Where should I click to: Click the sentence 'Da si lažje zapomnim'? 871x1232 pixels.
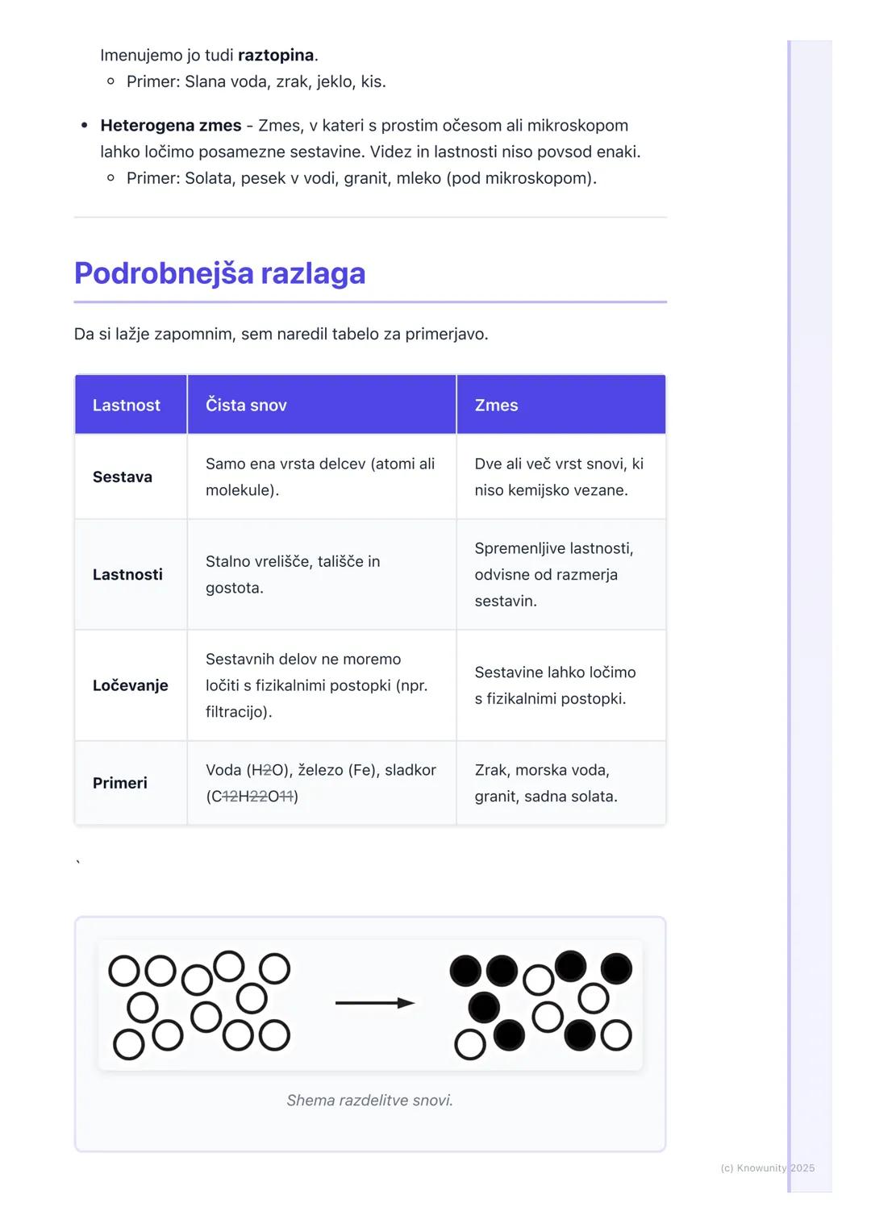click(x=281, y=334)
